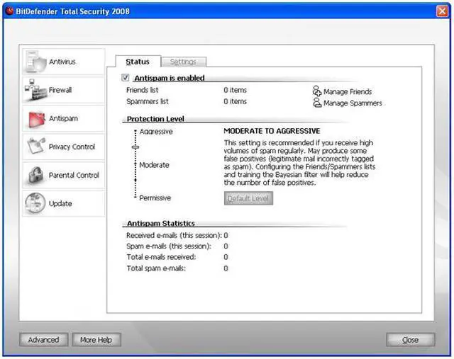The width and height of the screenshot is (454, 359).
Task: Set protection slider to Permissive level
Action: [135, 198]
